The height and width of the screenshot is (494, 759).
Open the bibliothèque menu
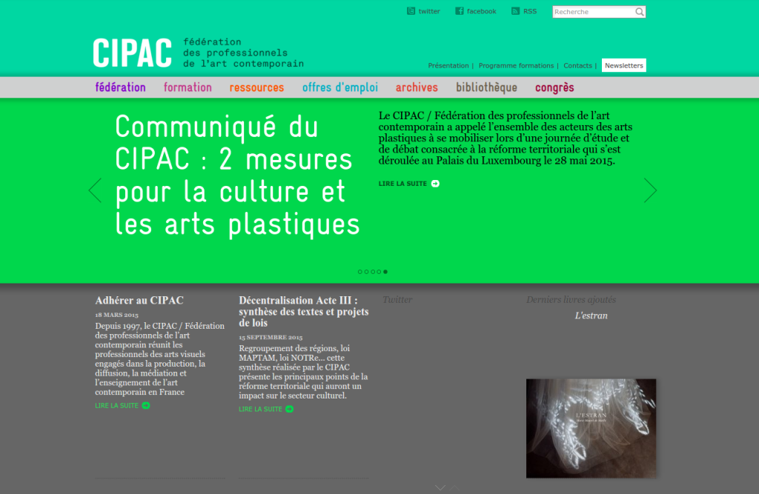click(486, 87)
